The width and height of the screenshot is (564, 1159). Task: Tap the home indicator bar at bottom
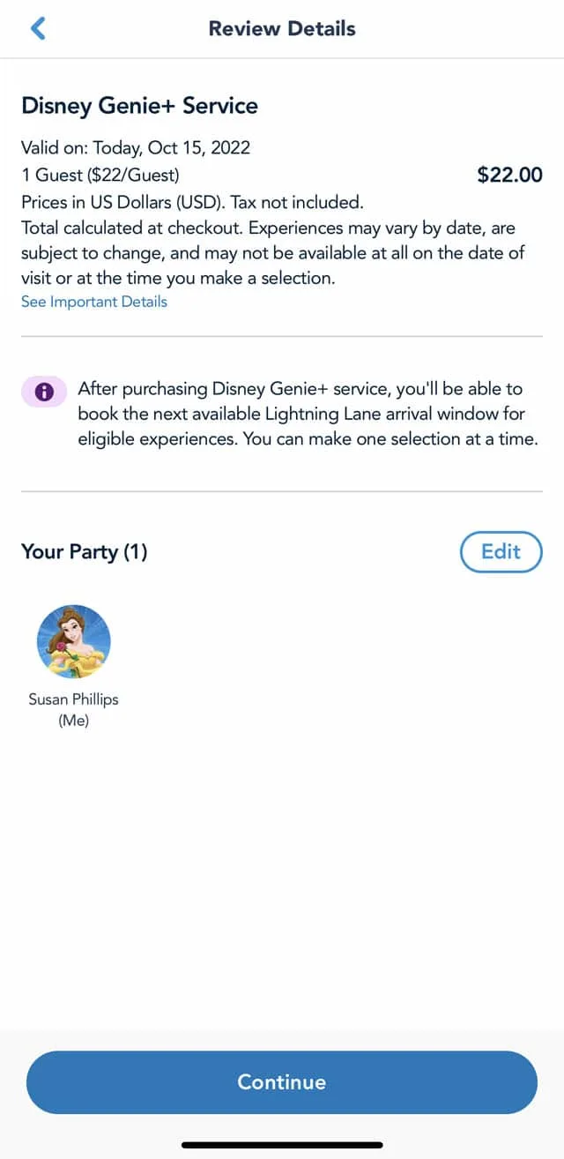click(x=282, y=1145)
